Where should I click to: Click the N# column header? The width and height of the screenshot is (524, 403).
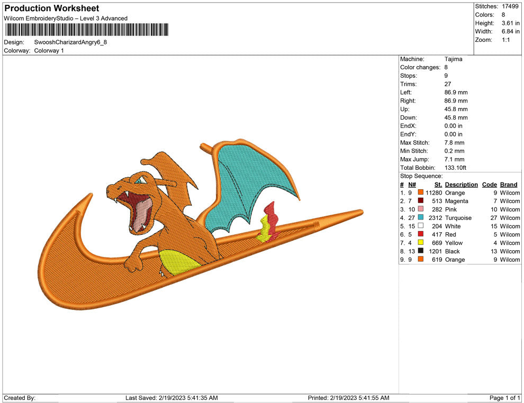[412, 185]
